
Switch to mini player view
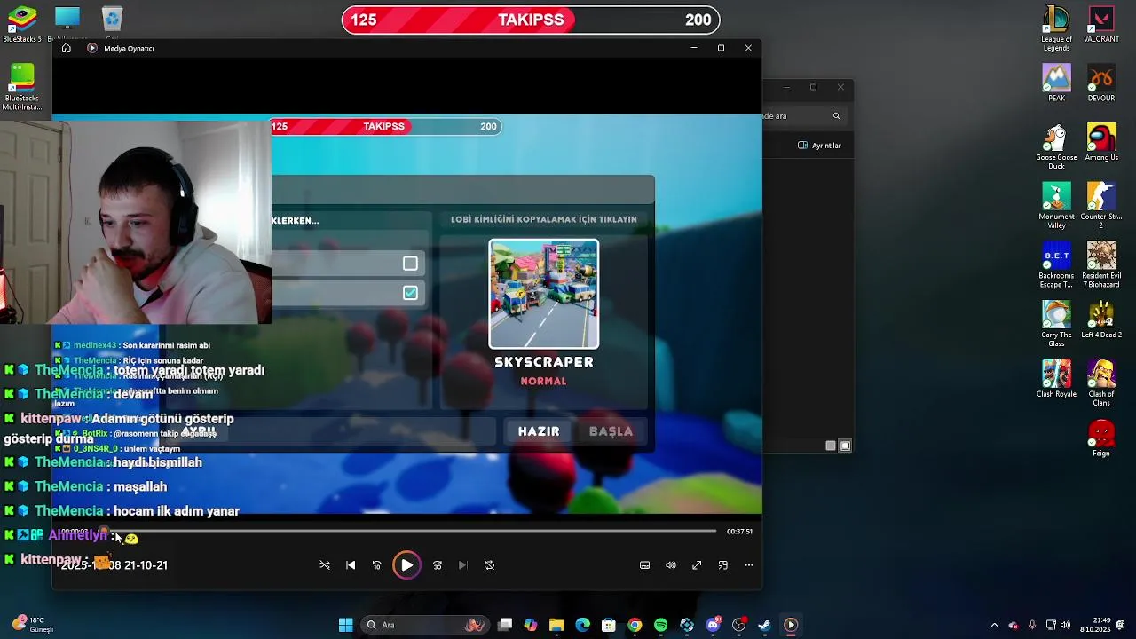point(722,565)
